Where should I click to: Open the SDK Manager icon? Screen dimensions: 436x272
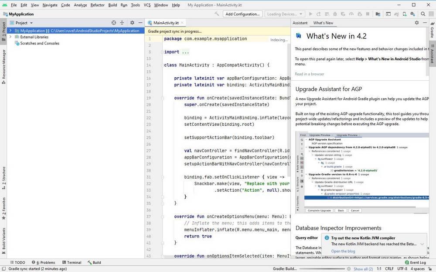point(412,14)
